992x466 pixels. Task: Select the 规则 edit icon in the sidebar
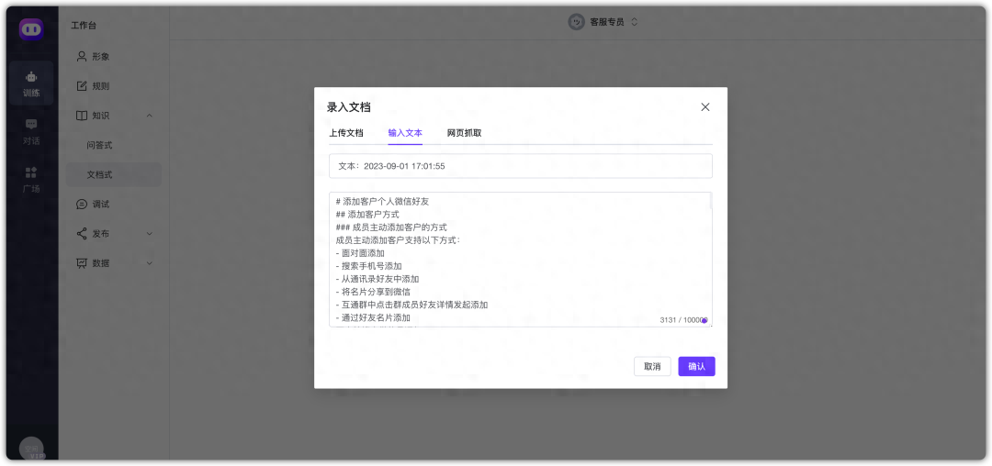coord(82,86)
